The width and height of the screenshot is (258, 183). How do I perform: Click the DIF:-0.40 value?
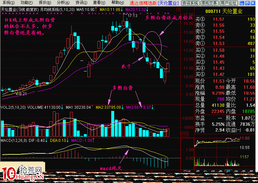[x=37, y=141]
